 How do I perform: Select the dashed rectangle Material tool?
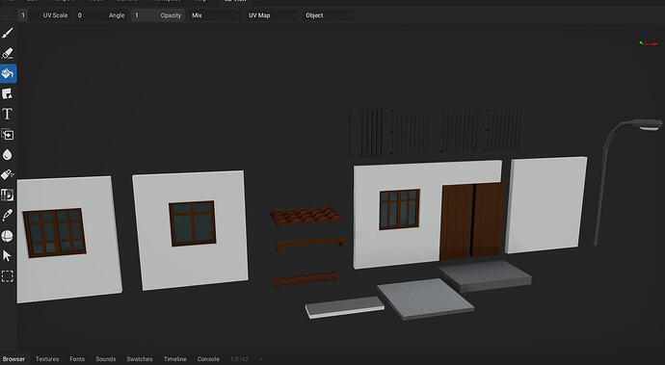pyautogui.click(x=8, y=276)
